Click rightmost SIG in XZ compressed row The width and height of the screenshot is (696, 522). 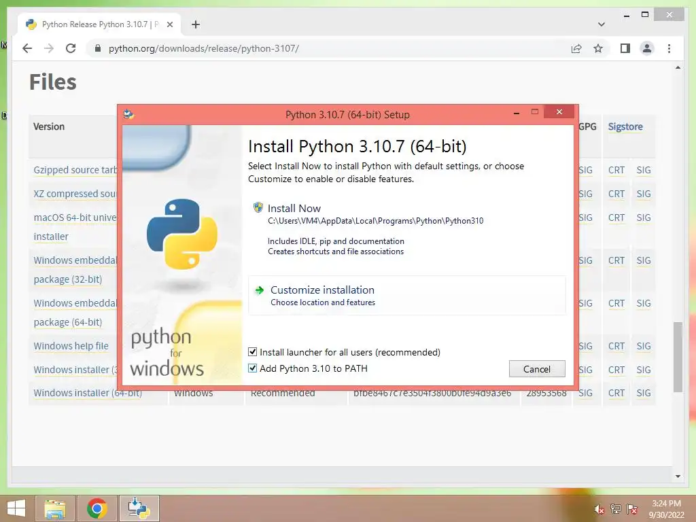pyautogui.click(x=643, y=194)
